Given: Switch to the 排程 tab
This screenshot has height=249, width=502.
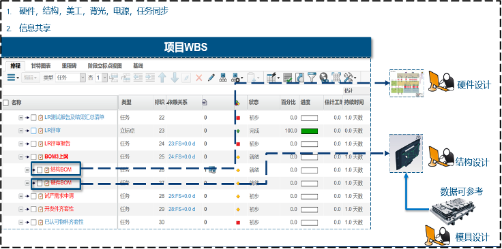Looking at the screenshot, I should tap(16, 66).
